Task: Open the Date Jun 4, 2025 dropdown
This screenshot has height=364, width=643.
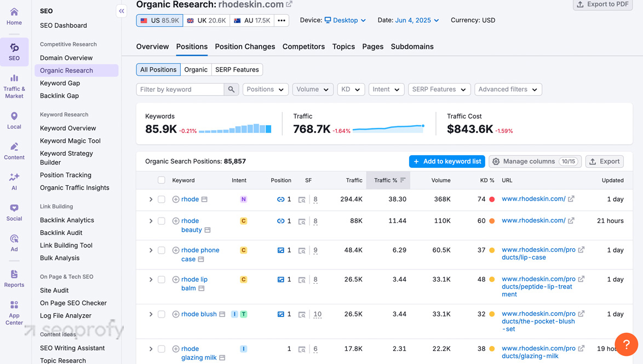Action: click(417, 20)
